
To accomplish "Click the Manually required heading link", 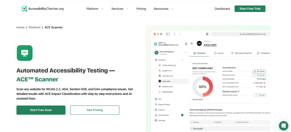I will [x=230, y=91].
